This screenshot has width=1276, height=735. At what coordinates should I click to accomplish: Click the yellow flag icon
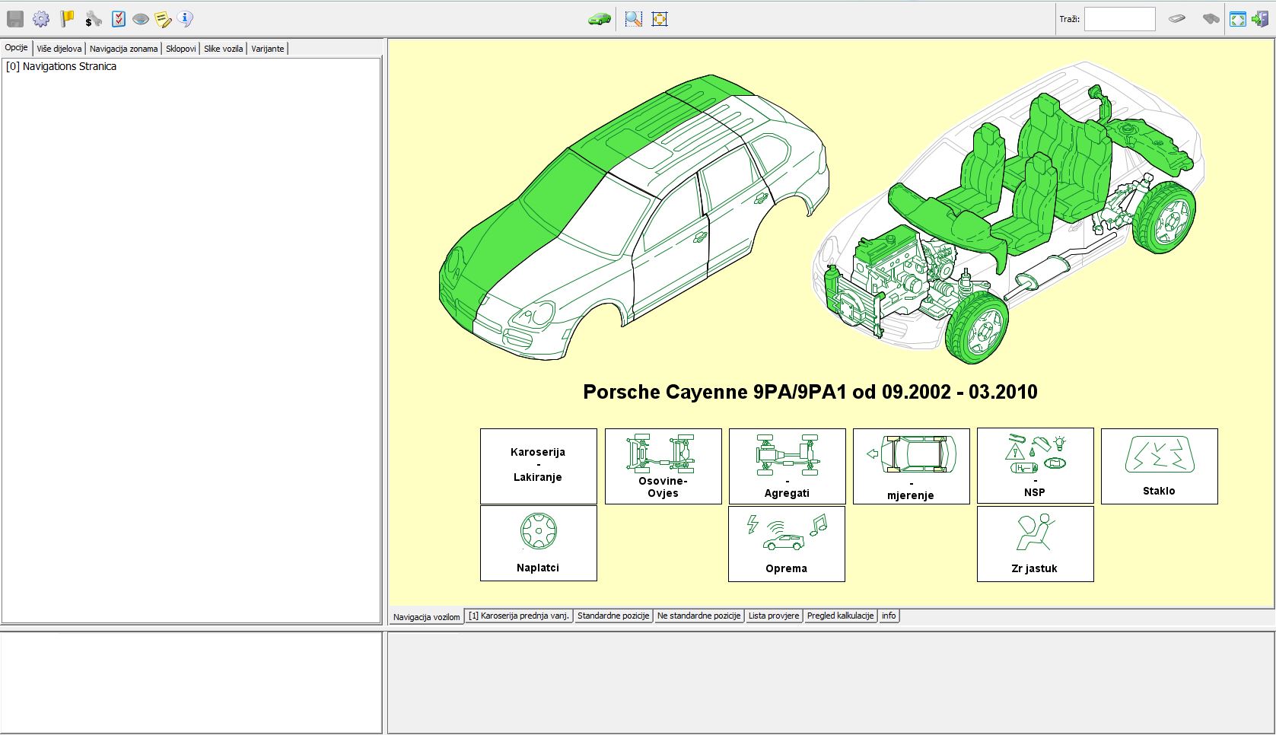[x=68, y=19]
